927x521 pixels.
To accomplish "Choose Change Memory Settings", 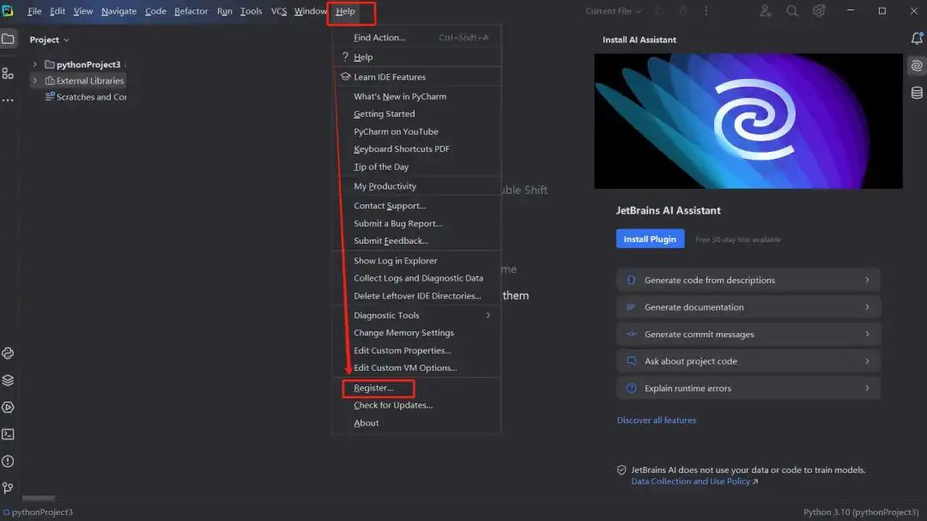I will pos(417,333).
